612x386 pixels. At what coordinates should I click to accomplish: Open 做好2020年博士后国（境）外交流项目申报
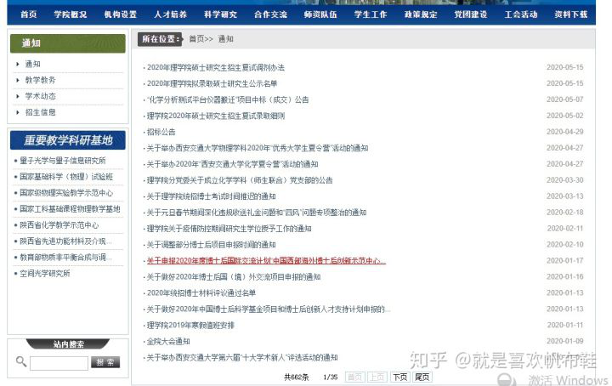pyautogui.click(x=234, y=277)
